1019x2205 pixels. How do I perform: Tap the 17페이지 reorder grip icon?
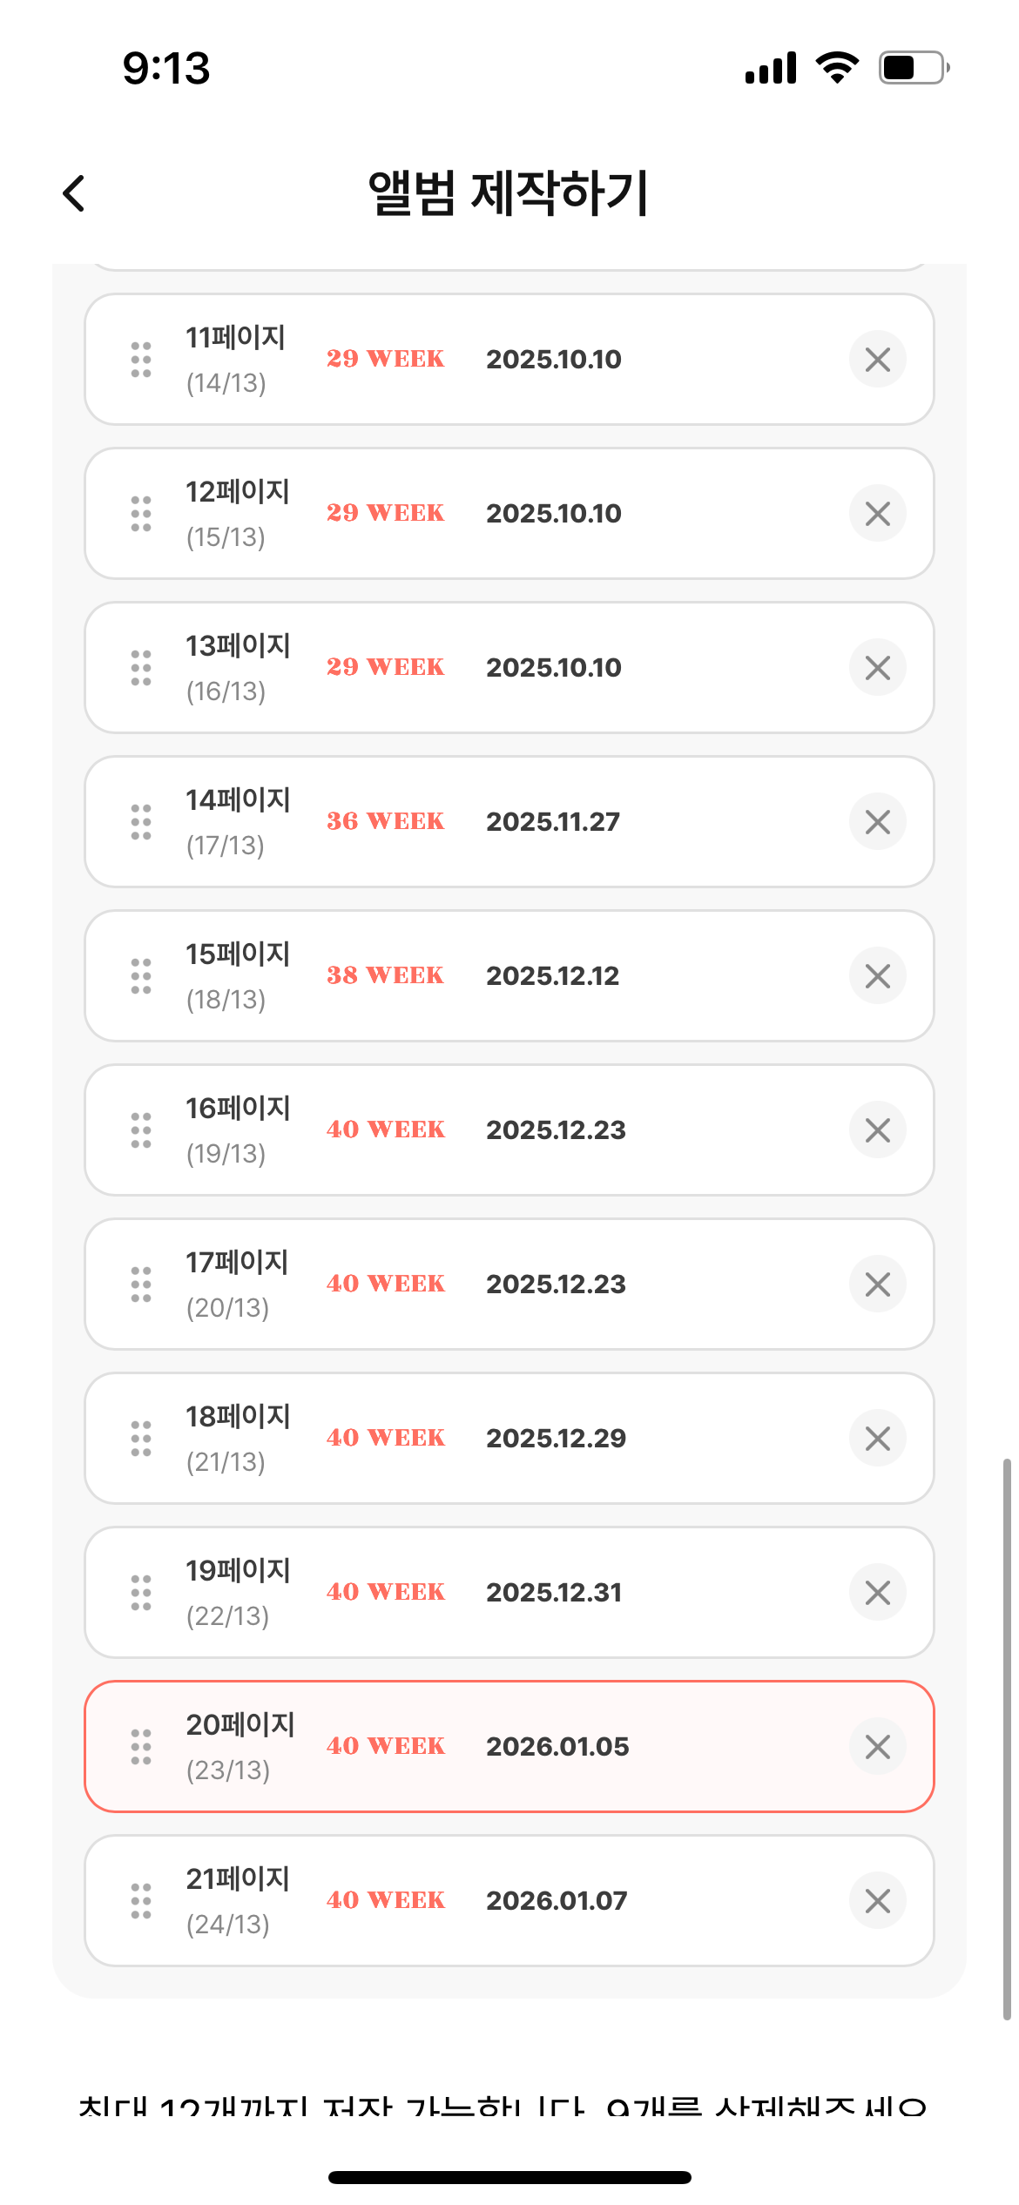click(141, 1285)
